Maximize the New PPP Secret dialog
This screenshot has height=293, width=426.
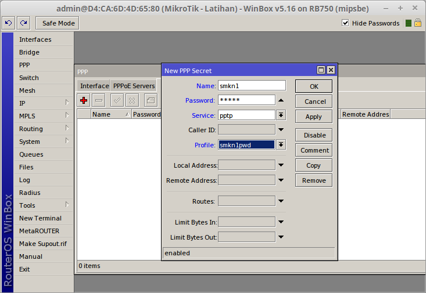[321, 70]
